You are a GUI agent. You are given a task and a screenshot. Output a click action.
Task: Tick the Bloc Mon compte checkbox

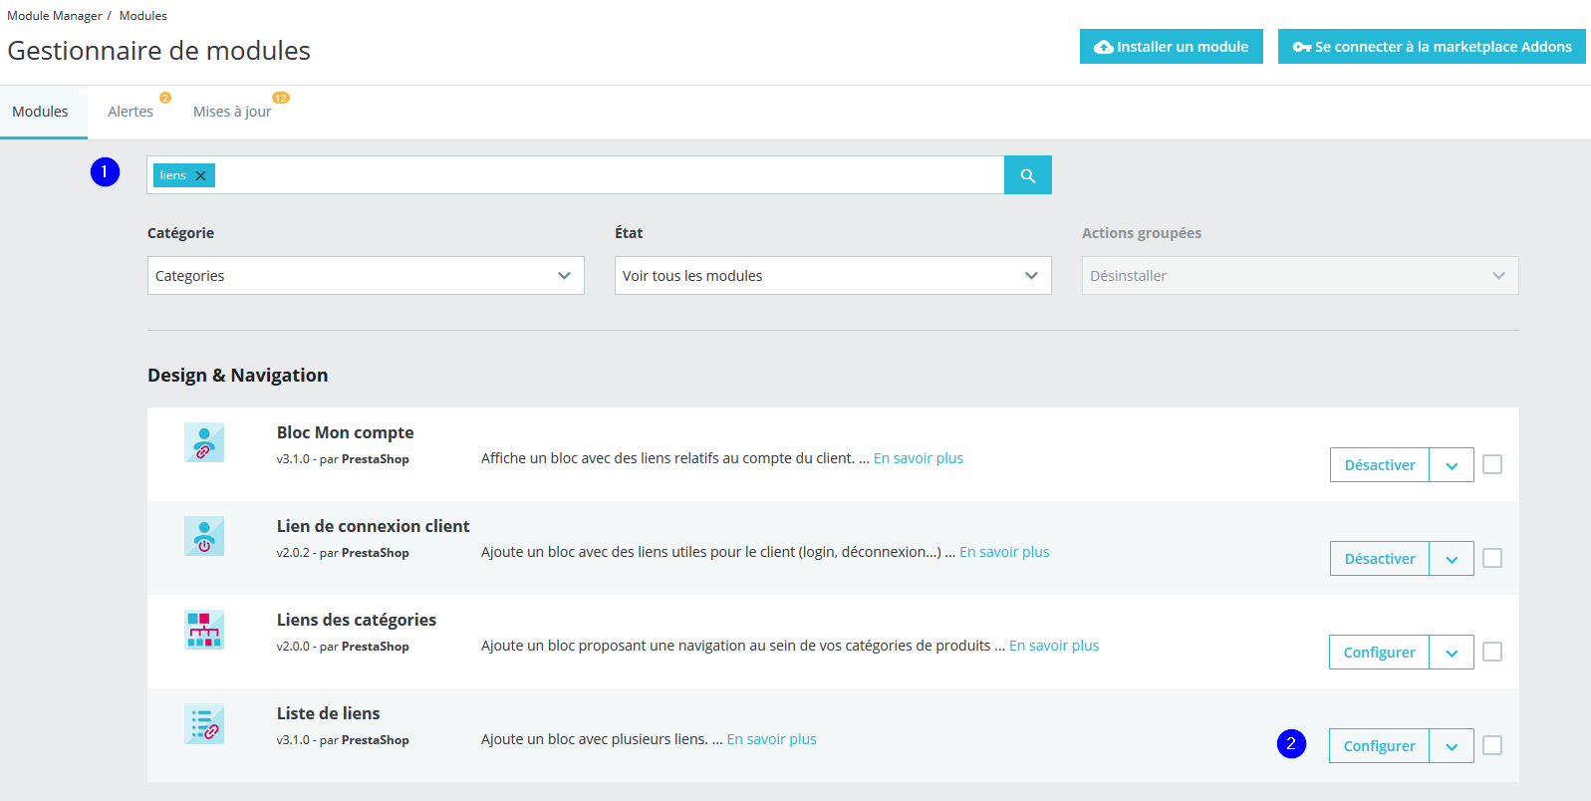1492,464
